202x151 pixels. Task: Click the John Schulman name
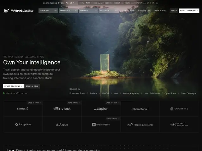pyautogui.click(x=152, y=93)
